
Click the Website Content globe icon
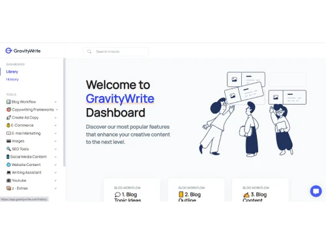coord(8,165)
